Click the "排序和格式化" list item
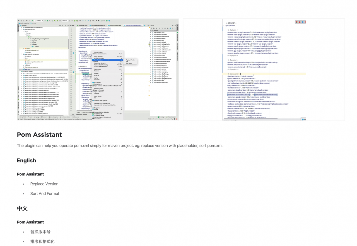This screenshot has height=246, width=357. coord(42,242)
